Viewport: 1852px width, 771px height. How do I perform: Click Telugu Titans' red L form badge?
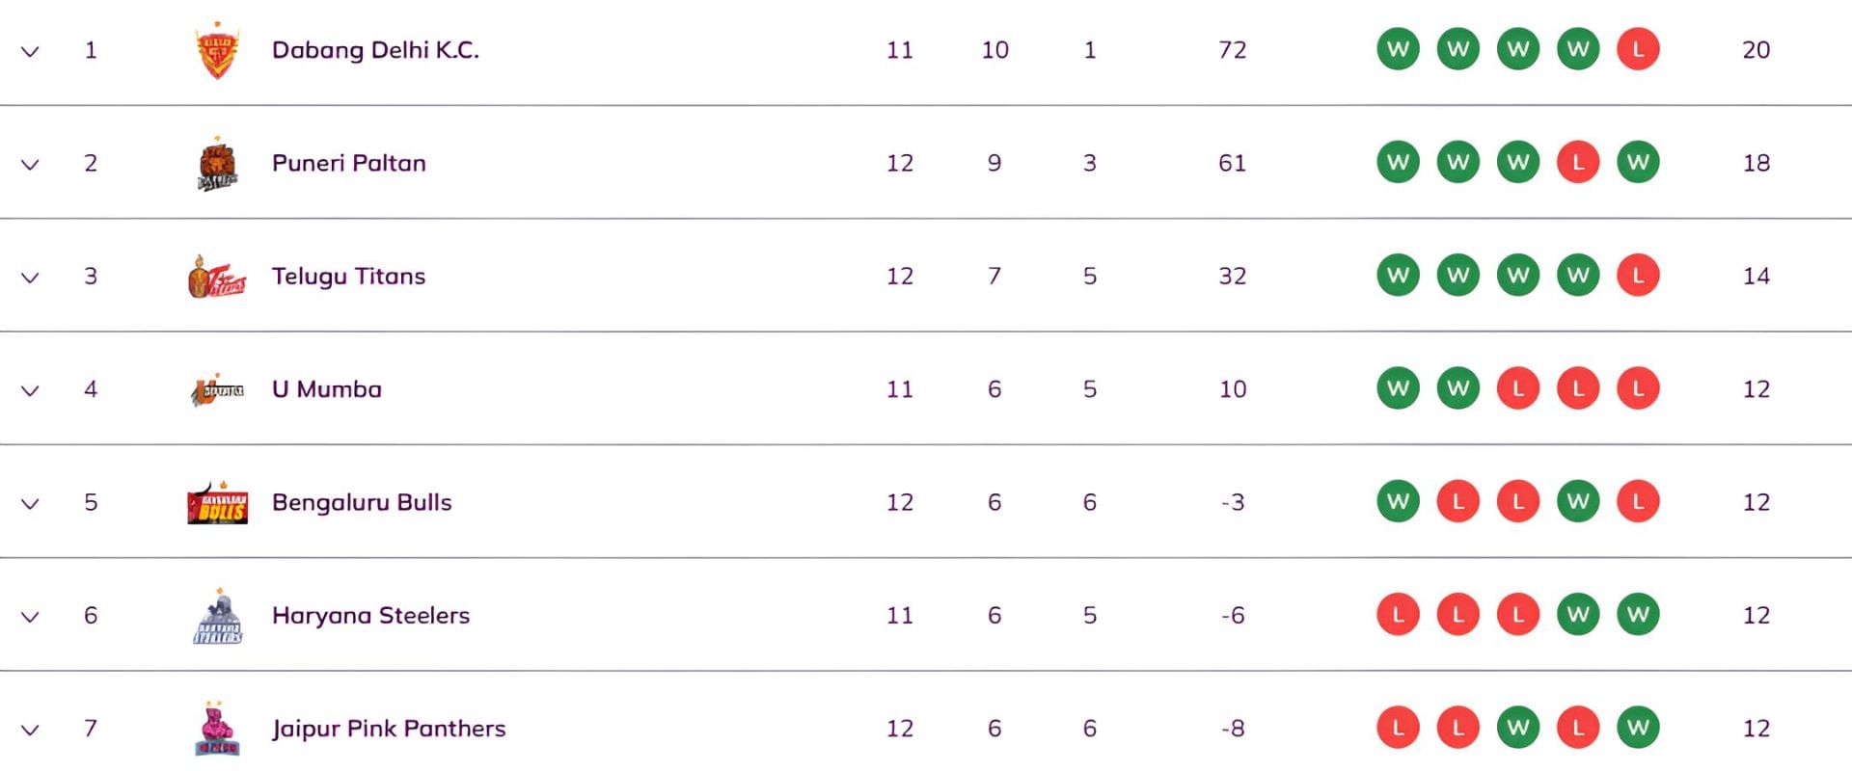coord(1637,276)
